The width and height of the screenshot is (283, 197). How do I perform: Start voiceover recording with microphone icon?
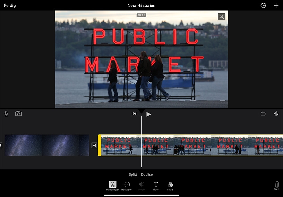click(6, 114)
